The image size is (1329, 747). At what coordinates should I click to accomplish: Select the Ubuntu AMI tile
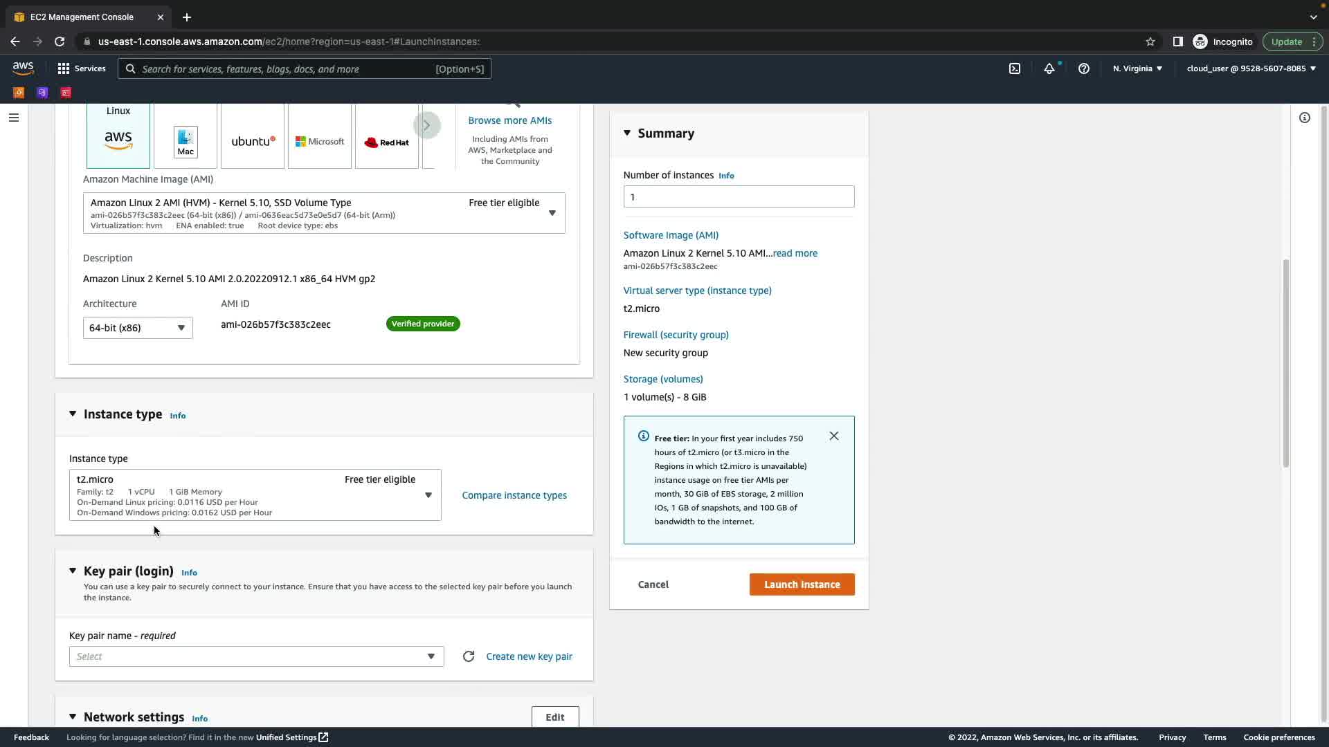click(253, 141)
